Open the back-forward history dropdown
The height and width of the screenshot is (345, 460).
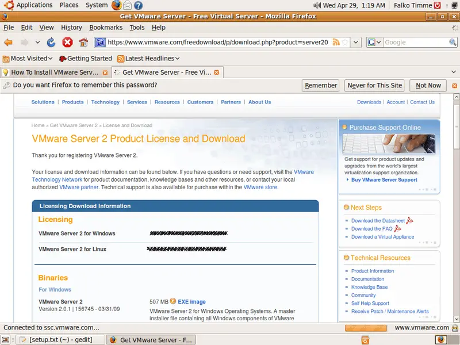(37, 43)
